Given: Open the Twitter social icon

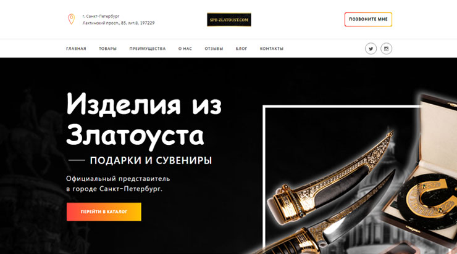Looking at the screenshot, I should click(371, 49).
